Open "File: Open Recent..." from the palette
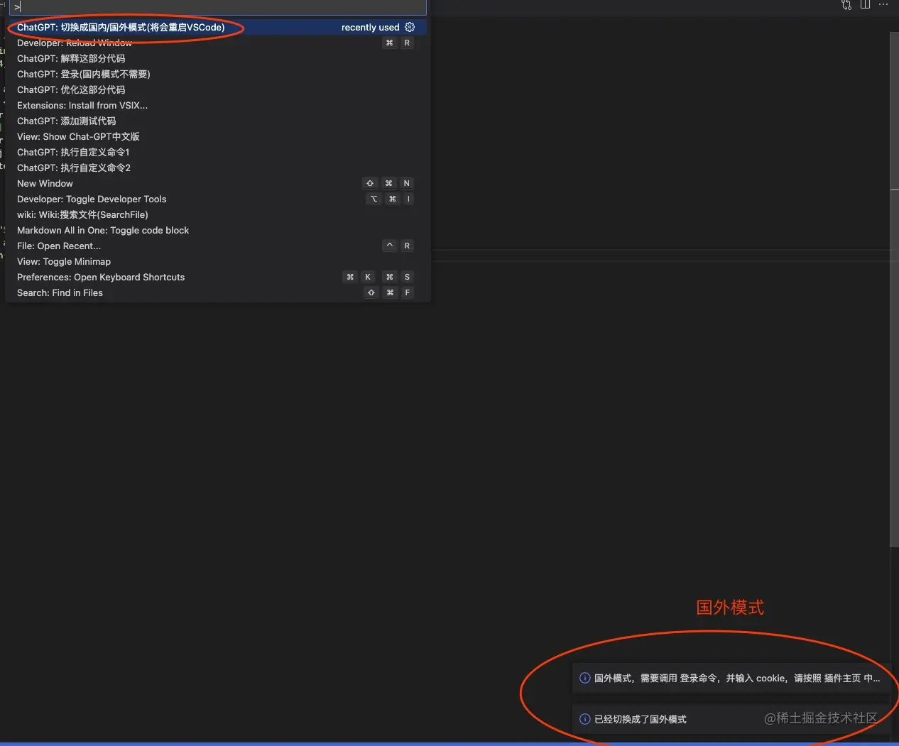Screen dimensions: 899x746 [59, 246]
